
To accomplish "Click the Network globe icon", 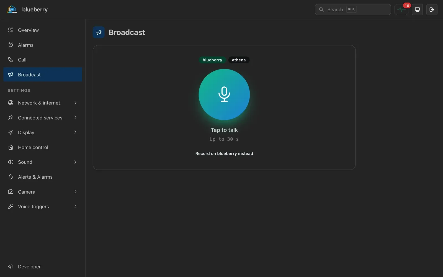I will [11, 103].
